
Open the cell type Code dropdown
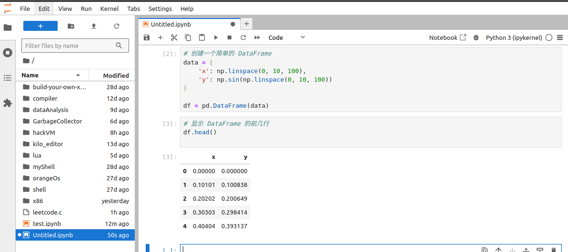point(287,37)
